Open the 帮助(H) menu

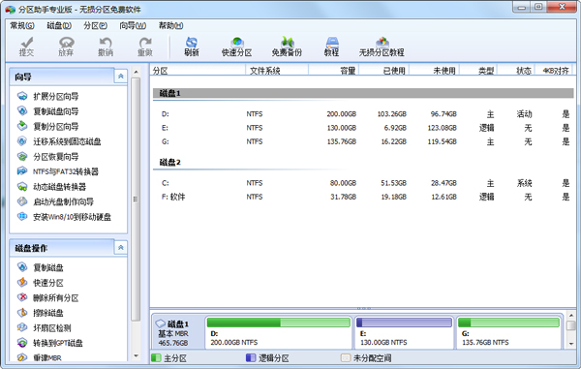coord(170,25)
